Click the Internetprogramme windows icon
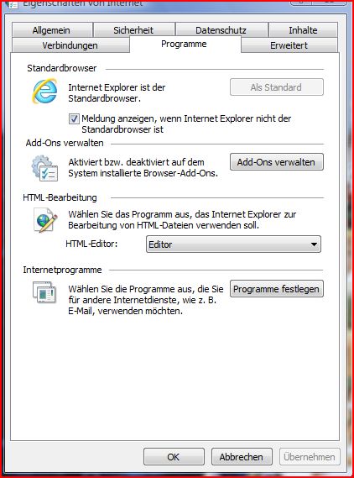The height and width of the screenshot is (478, 354). pyautogui.click(x=44, y=292)
